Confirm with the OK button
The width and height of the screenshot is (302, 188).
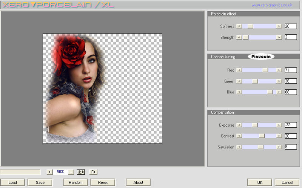pyautogui.click(x=260, y=182)
